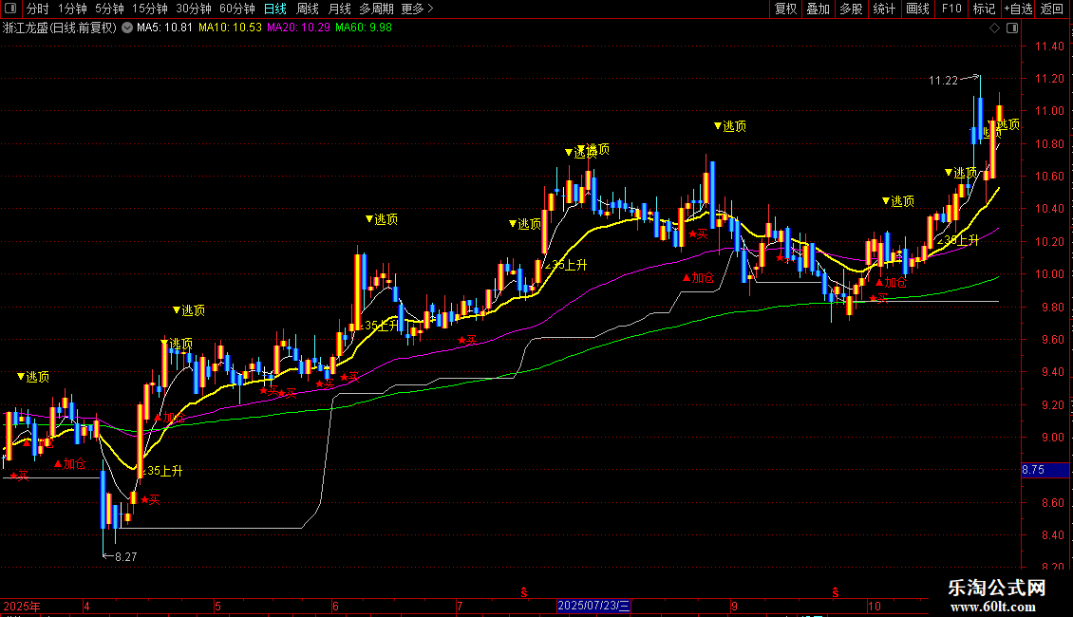This screenshot has height=617, width=1073.
Task: Click the 11.40 price axis label
Action: (1049, 47)
